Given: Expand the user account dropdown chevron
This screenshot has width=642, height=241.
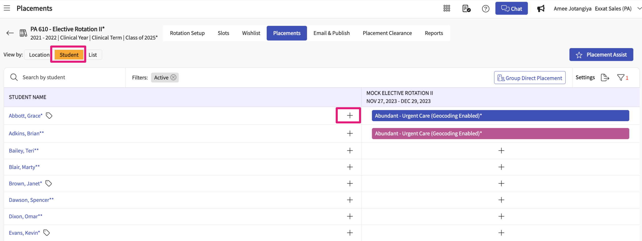Looking at the screenshot, I should (639, 9).
